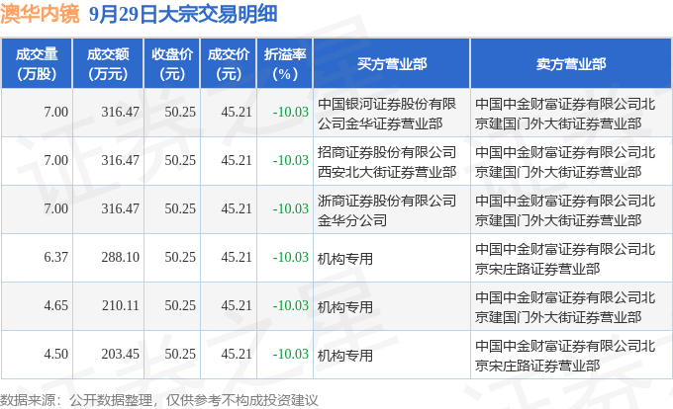
Task: Select the 卖方营业部 column header
Action: pos(571,64)
